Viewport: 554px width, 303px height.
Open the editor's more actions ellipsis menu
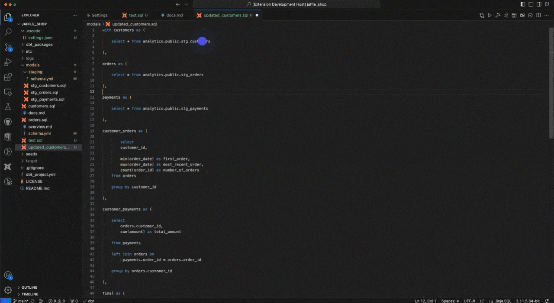click(546, 15)
